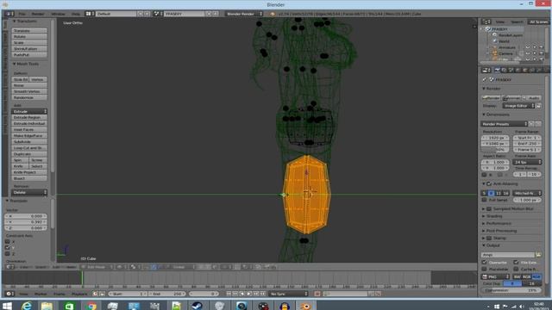The width and height of the screenshot is (552, 310).
Task: Open the Image Editor display dropdown
Action: tap(518, 106)
